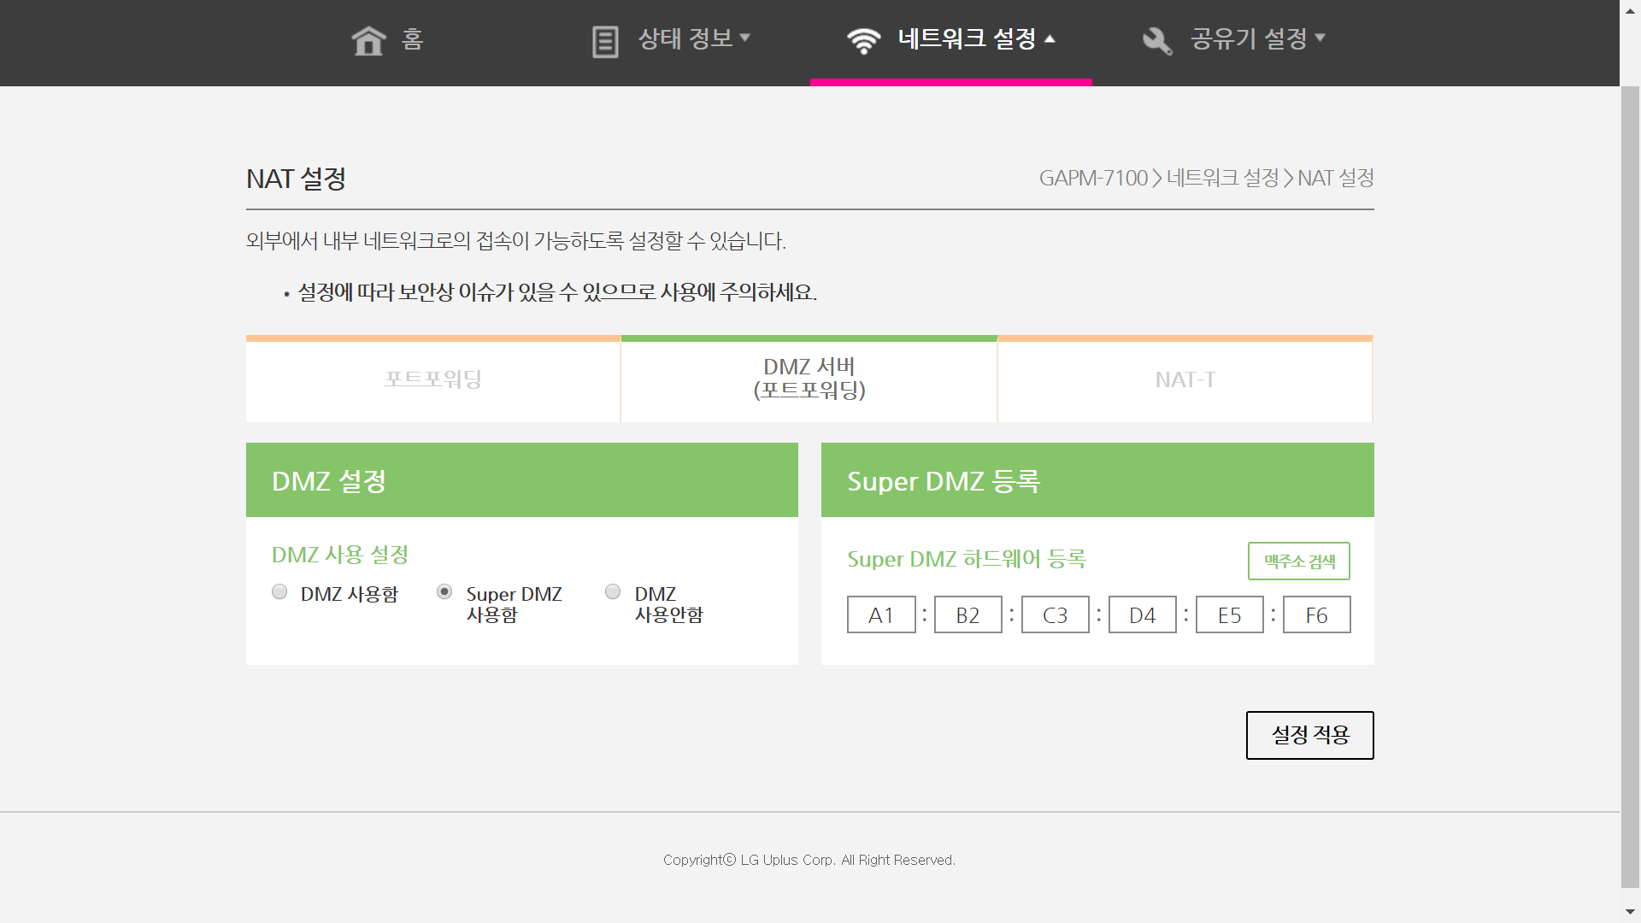1641x923 pixels.
Task: Click the status info document icon
Action: [x=605, y=41]
